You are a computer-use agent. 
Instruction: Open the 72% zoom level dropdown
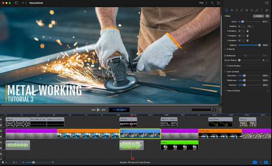tap(203, 3)
